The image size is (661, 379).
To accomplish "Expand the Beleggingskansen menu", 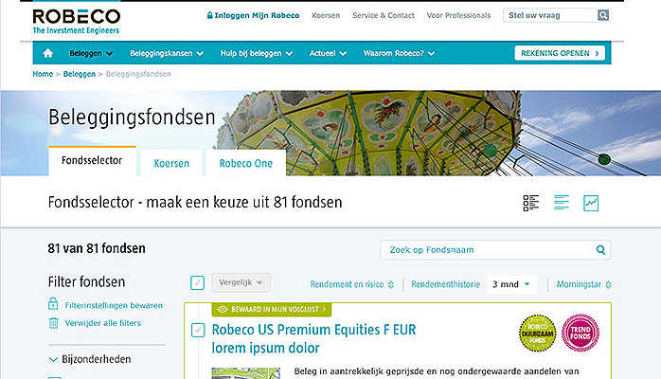I will tap(167, 53).
